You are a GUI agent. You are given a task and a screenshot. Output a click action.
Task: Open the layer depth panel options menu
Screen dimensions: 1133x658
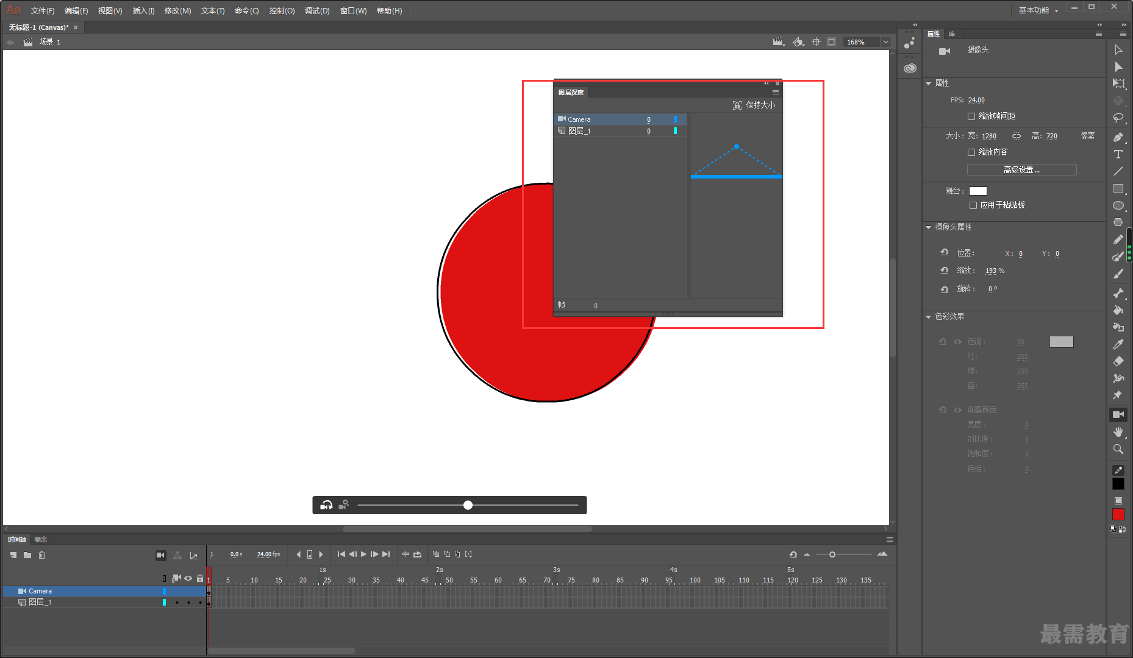click(x=776, y=93)
